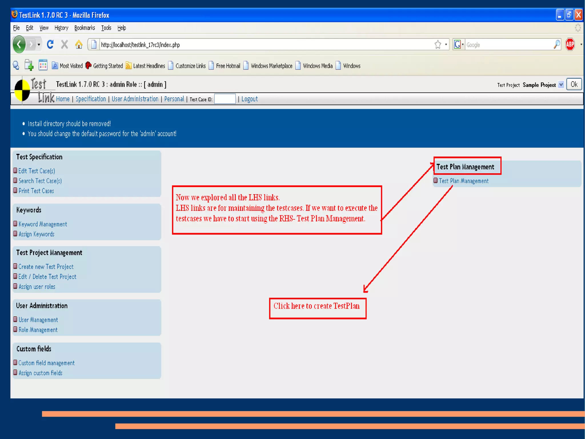Open User Management
Screen dimensions: 585x439
point(38,320)
